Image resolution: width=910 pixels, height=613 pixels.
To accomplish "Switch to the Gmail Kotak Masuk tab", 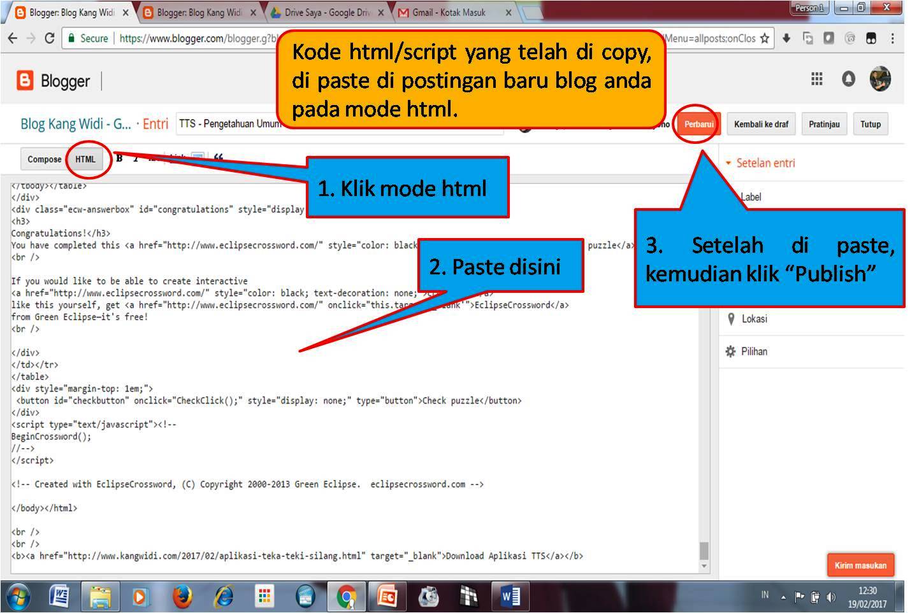I will (x=455, y=12).
